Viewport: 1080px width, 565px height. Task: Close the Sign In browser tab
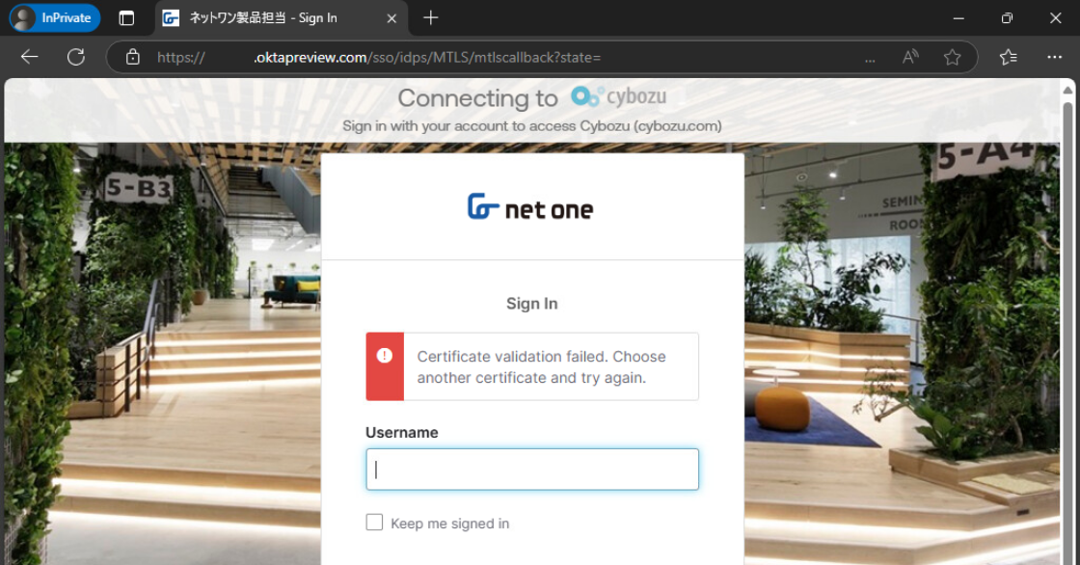tap(391, 18)
